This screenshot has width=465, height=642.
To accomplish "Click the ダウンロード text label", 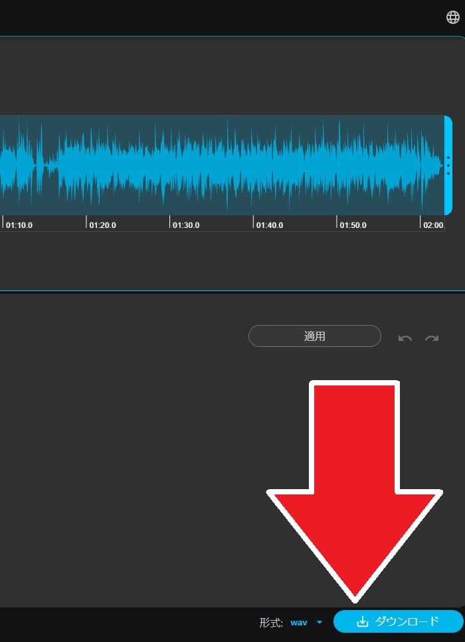I will 407,621.
